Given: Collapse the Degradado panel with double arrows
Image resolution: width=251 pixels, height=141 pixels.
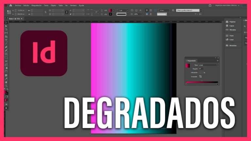Looking at the screenshot, I should [x=215, y=58].
